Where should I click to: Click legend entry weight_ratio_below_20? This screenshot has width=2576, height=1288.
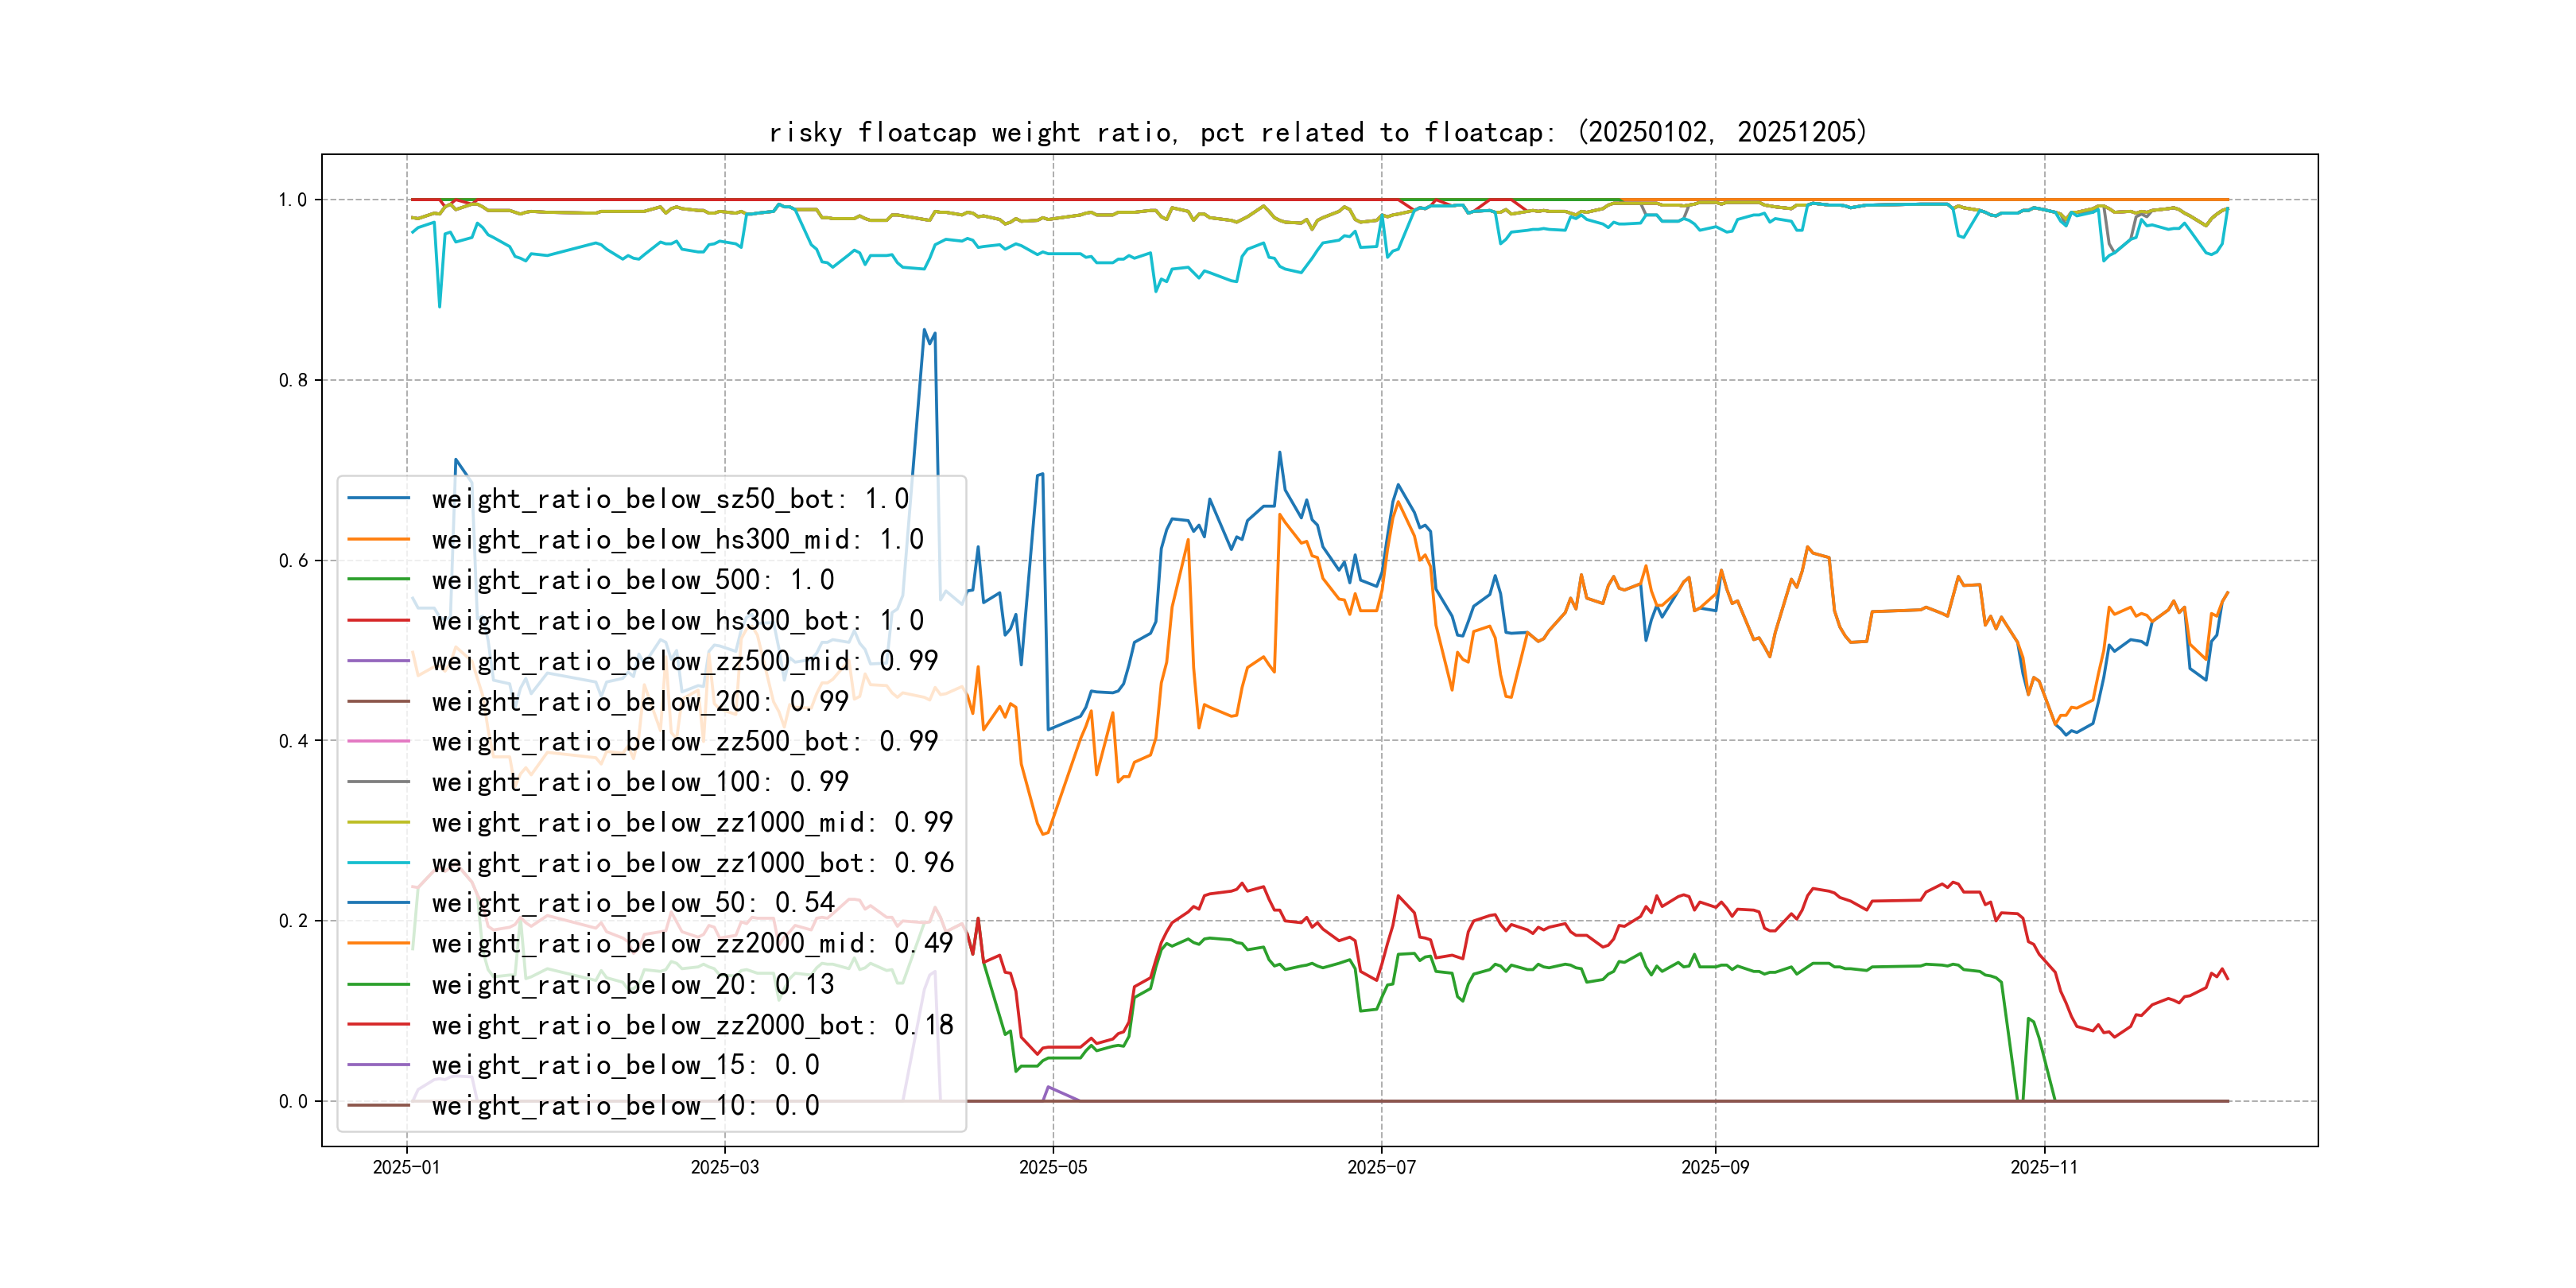pos(632,985)
